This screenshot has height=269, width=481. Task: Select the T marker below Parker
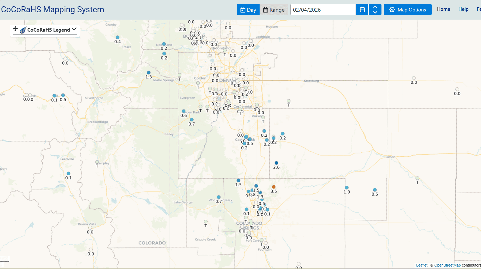click(263, 117)
